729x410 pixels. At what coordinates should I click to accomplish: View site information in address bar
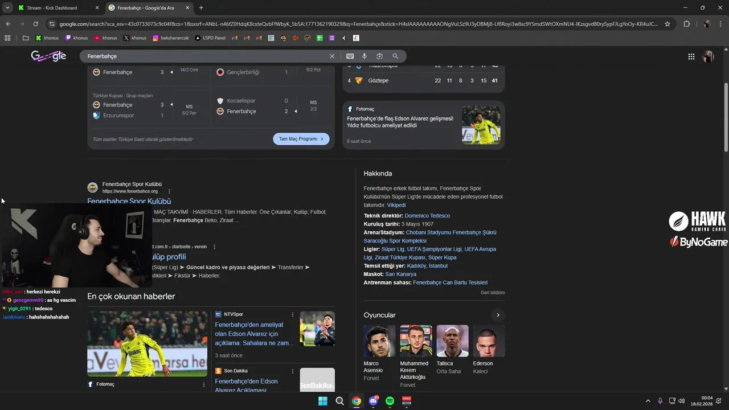pos(52,24)
